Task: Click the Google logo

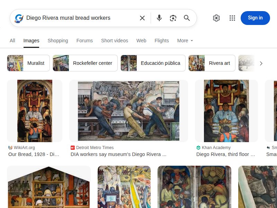Action: click(18, 18)
